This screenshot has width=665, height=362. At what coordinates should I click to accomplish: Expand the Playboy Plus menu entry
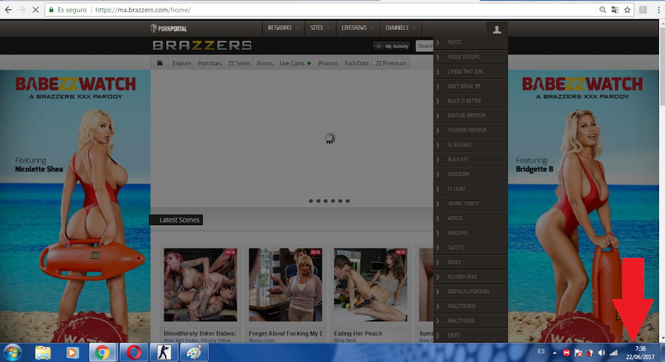470,276
